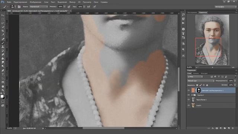The height and width of the screenshot is (134, 238).
Task: Toggle tablet pressure for opacity
Action: [x=69, y=7]
